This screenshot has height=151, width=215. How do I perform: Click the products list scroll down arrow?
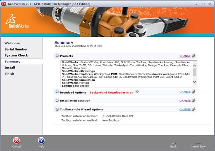point(194,82)
